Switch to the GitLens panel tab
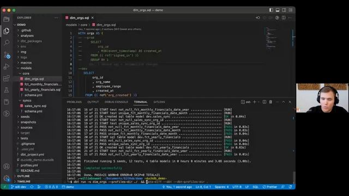This screenshot has width=349, height=196. click(159, 102)
